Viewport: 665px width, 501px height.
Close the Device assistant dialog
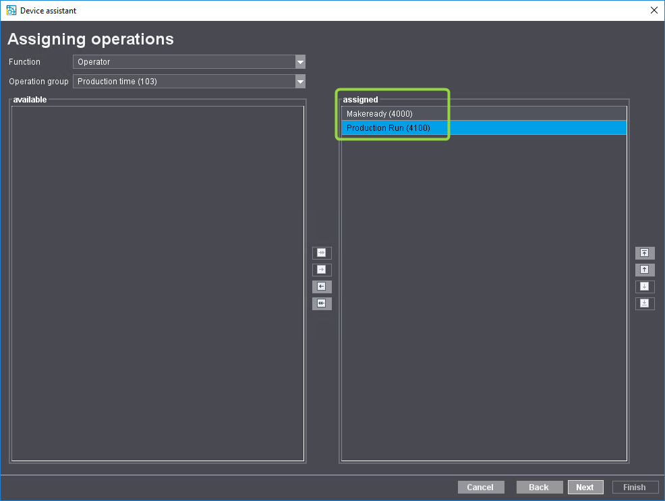(653, 10)
